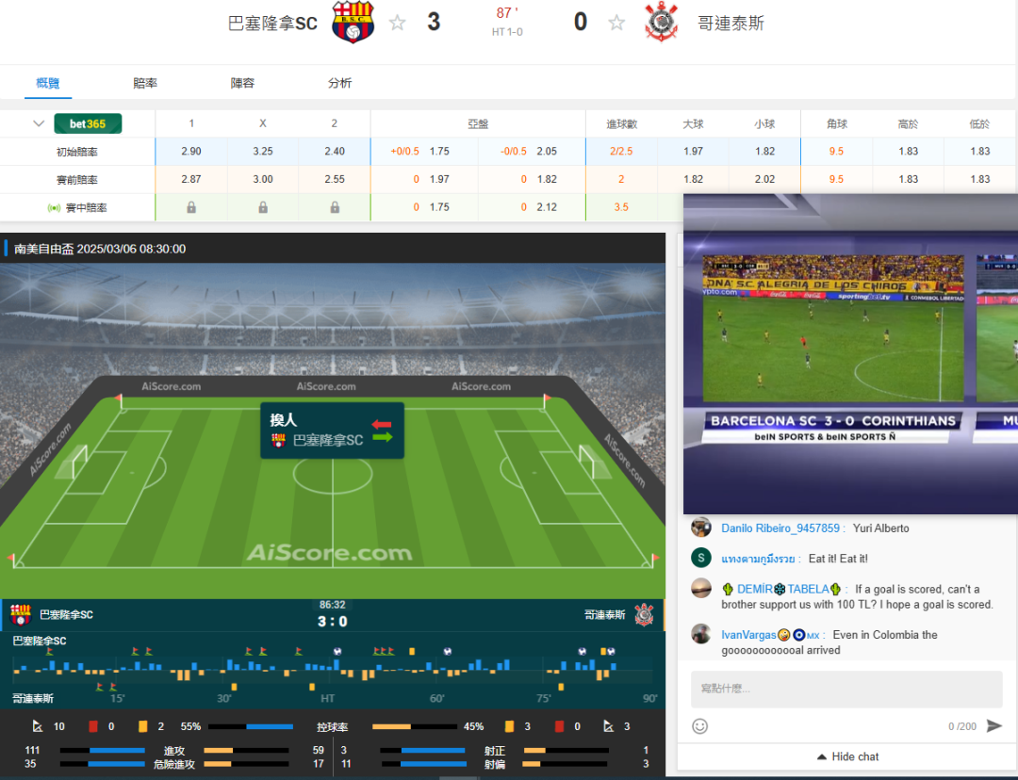The image size is (1018, 780).
Task: Send the chat message with the arrow icon
Action: [994, 725]
